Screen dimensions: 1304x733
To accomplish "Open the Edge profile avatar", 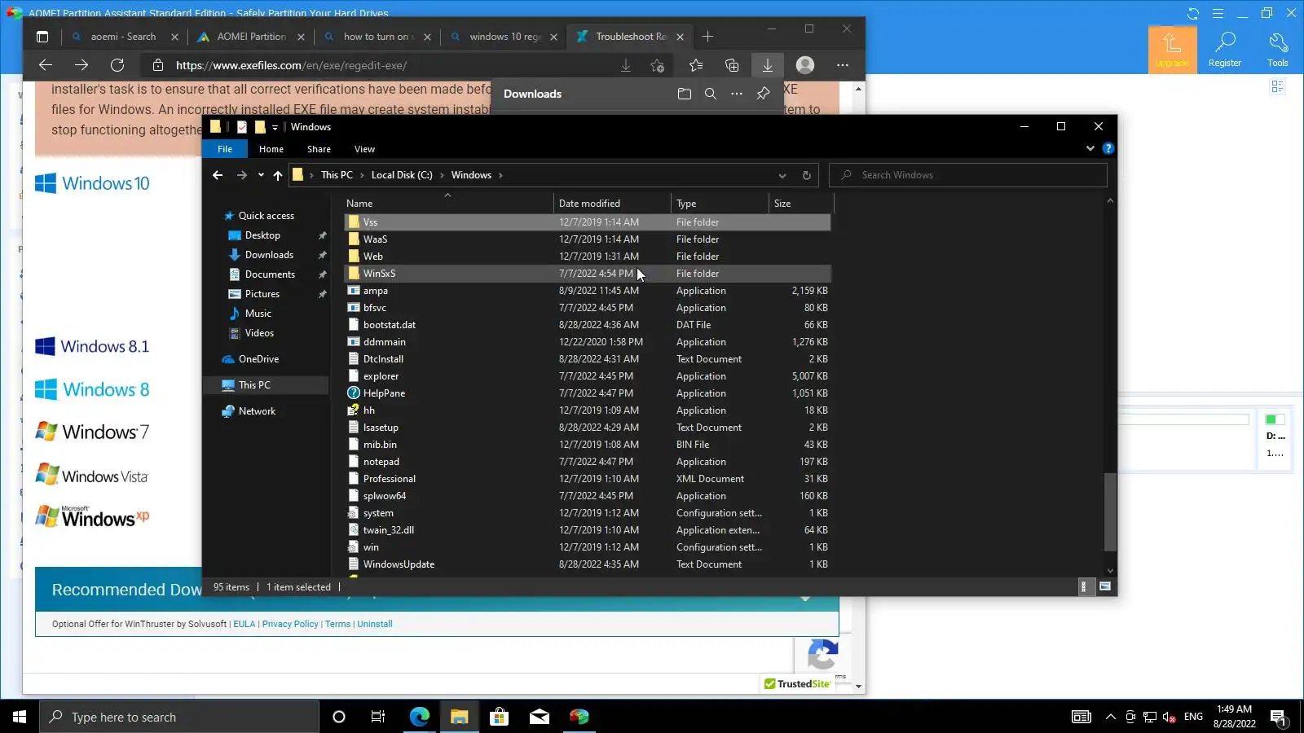I will (805, 65).
